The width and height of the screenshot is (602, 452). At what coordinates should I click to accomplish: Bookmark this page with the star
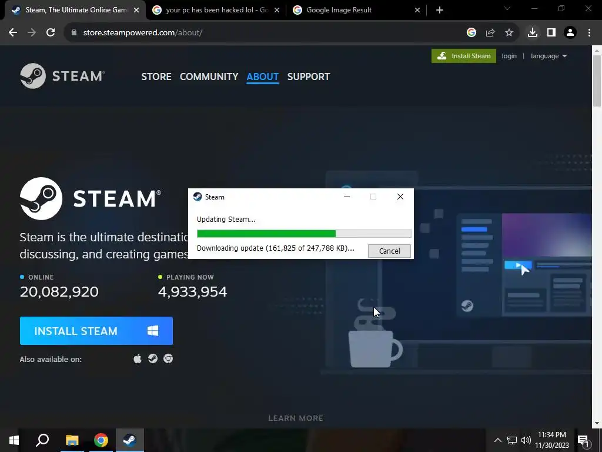pos(509,33)
